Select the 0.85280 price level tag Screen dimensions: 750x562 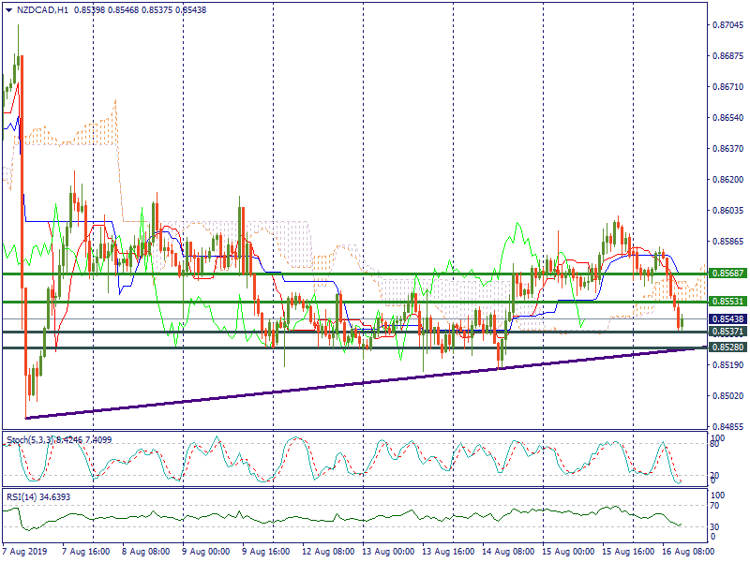point(727,348)
